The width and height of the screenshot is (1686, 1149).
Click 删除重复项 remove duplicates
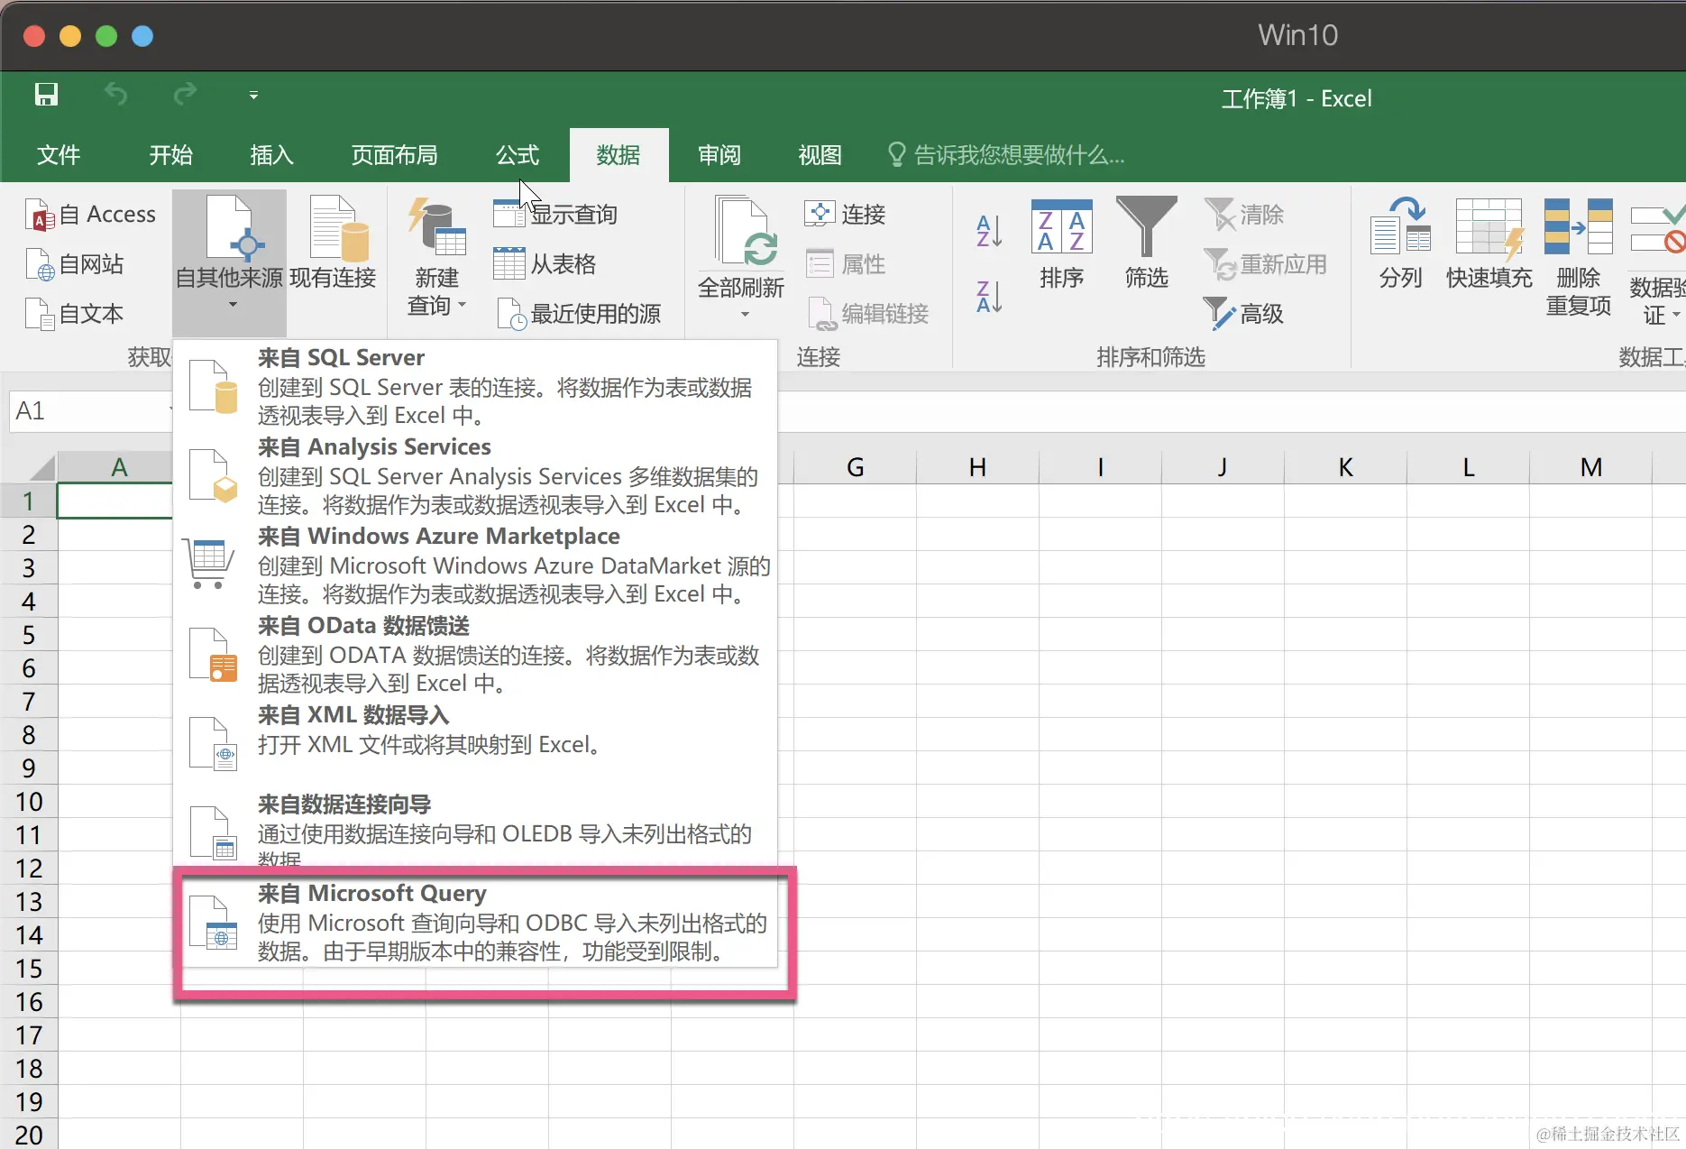tap(1579, 257)
